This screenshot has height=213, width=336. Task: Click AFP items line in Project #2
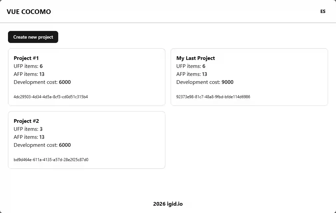click(x=29, y=137)
